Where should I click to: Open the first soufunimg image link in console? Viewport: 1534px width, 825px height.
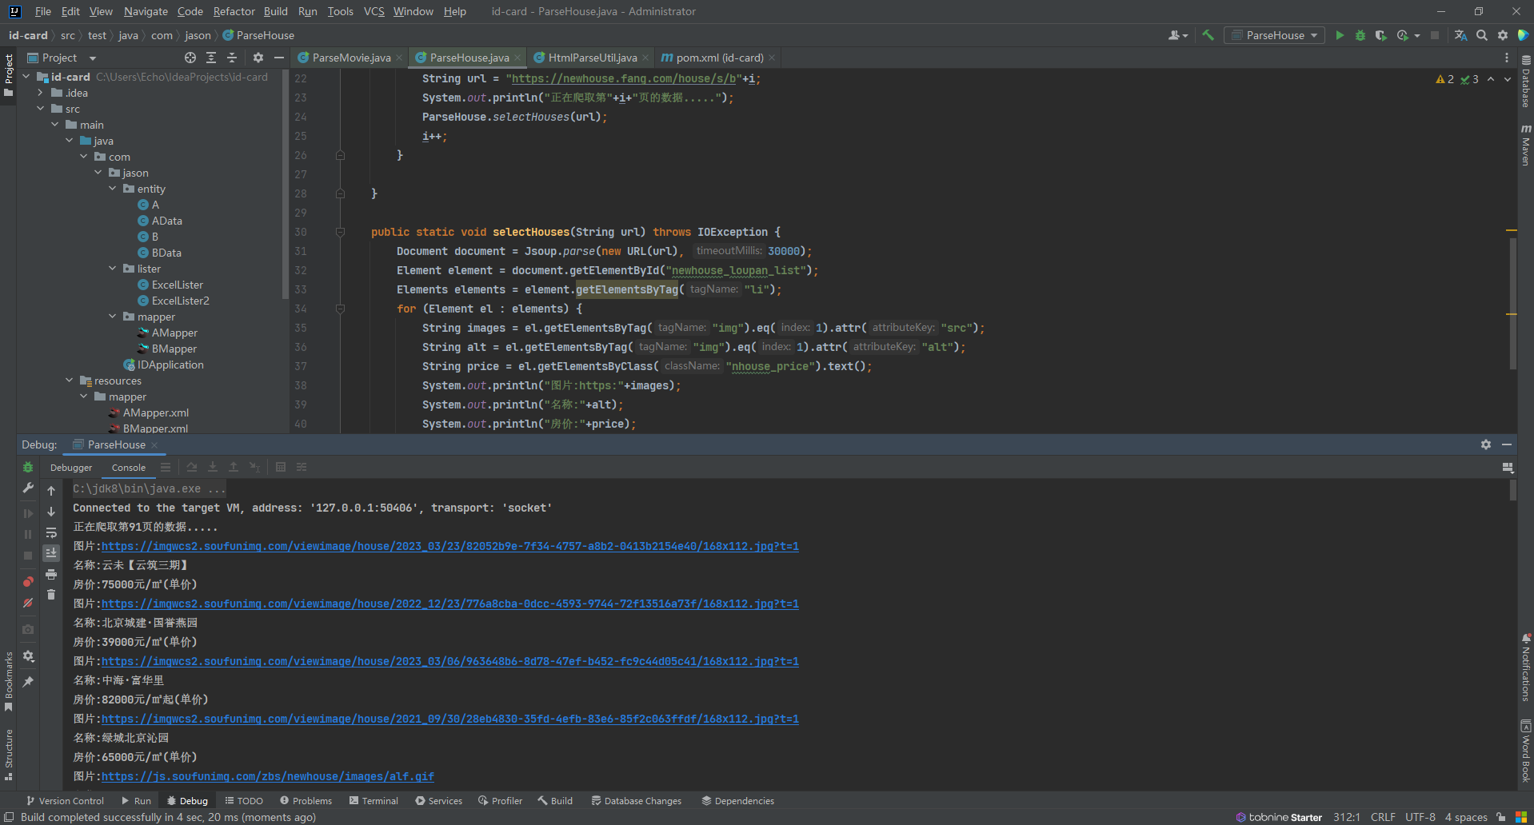(x=449, y=546)
